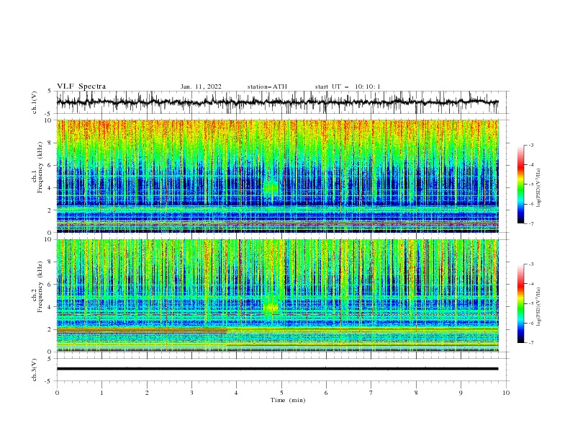Viewport: 570px width, 441px height.
Task: Click the 'ch.3(V)' axis label
Action: tap(35, 370)
